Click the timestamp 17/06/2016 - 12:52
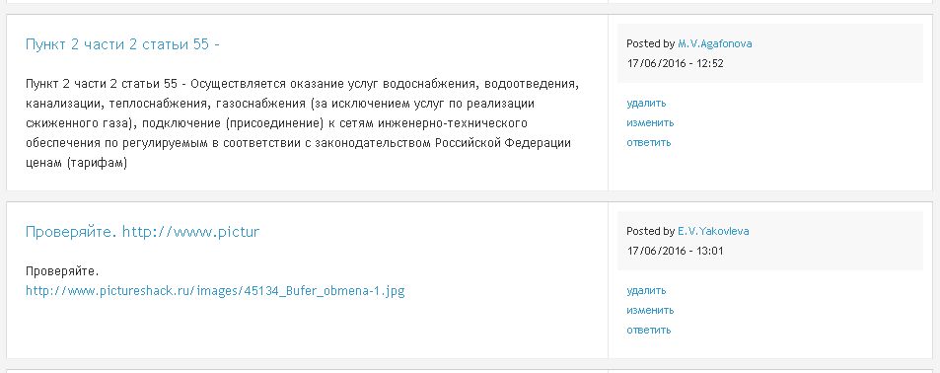Screen dimensions: 940x373 676,63
